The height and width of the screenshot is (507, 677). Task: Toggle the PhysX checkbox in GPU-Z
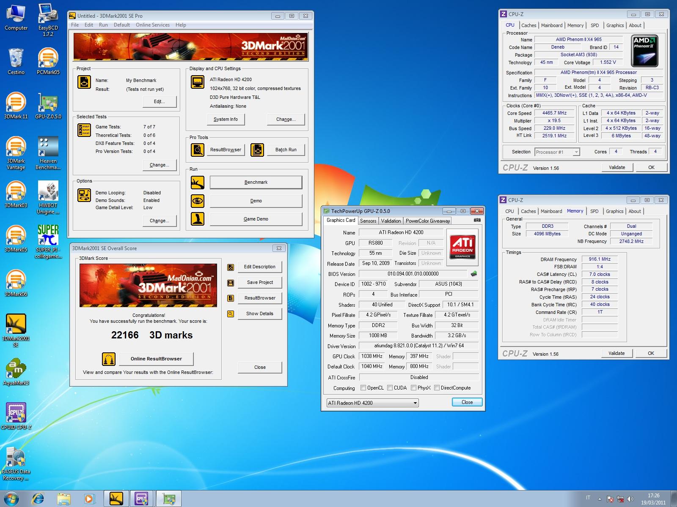point(413,388)
